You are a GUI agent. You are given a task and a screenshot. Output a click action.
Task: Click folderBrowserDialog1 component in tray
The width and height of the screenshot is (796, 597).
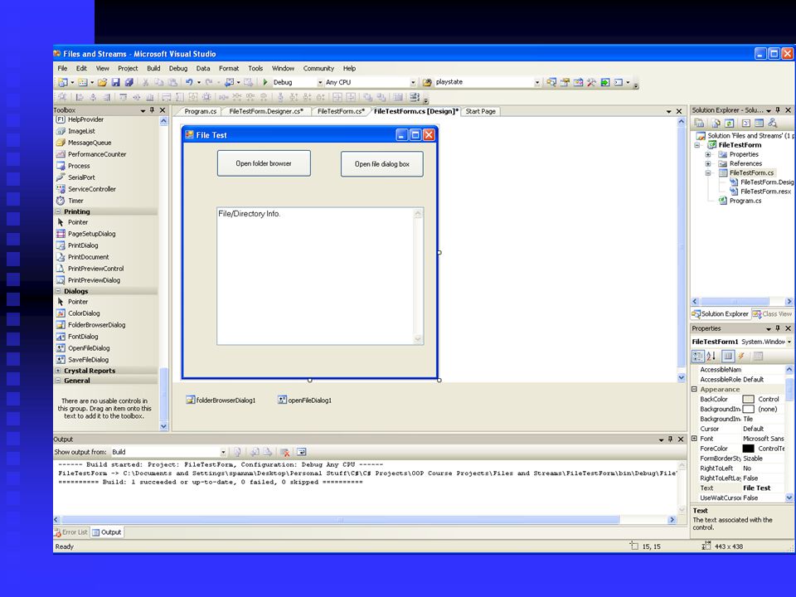(x=221, y=400)
